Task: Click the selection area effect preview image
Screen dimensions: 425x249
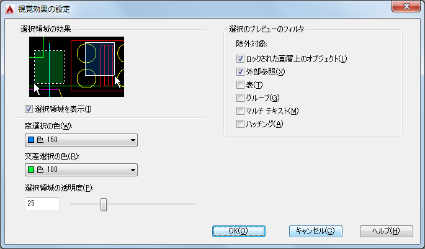Action: coord(76,66)
